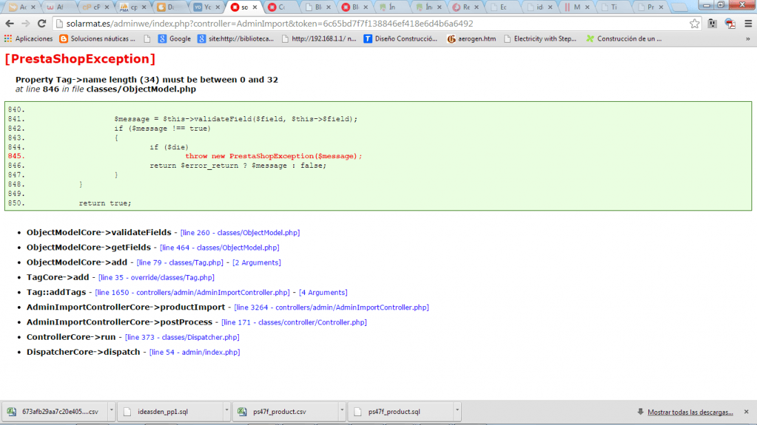757x425 pixels.
Task: Click the [PrestaShopException] heading
Action: [80, 59]
